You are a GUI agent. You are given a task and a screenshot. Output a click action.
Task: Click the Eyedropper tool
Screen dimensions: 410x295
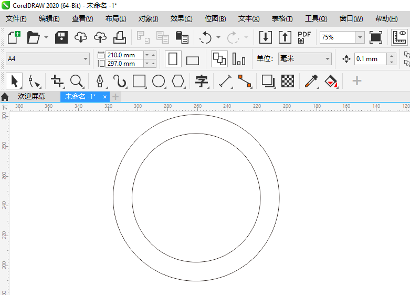(x=311, y=81)
